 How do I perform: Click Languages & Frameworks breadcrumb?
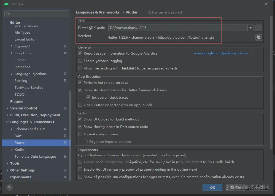[x=98, y=12]
